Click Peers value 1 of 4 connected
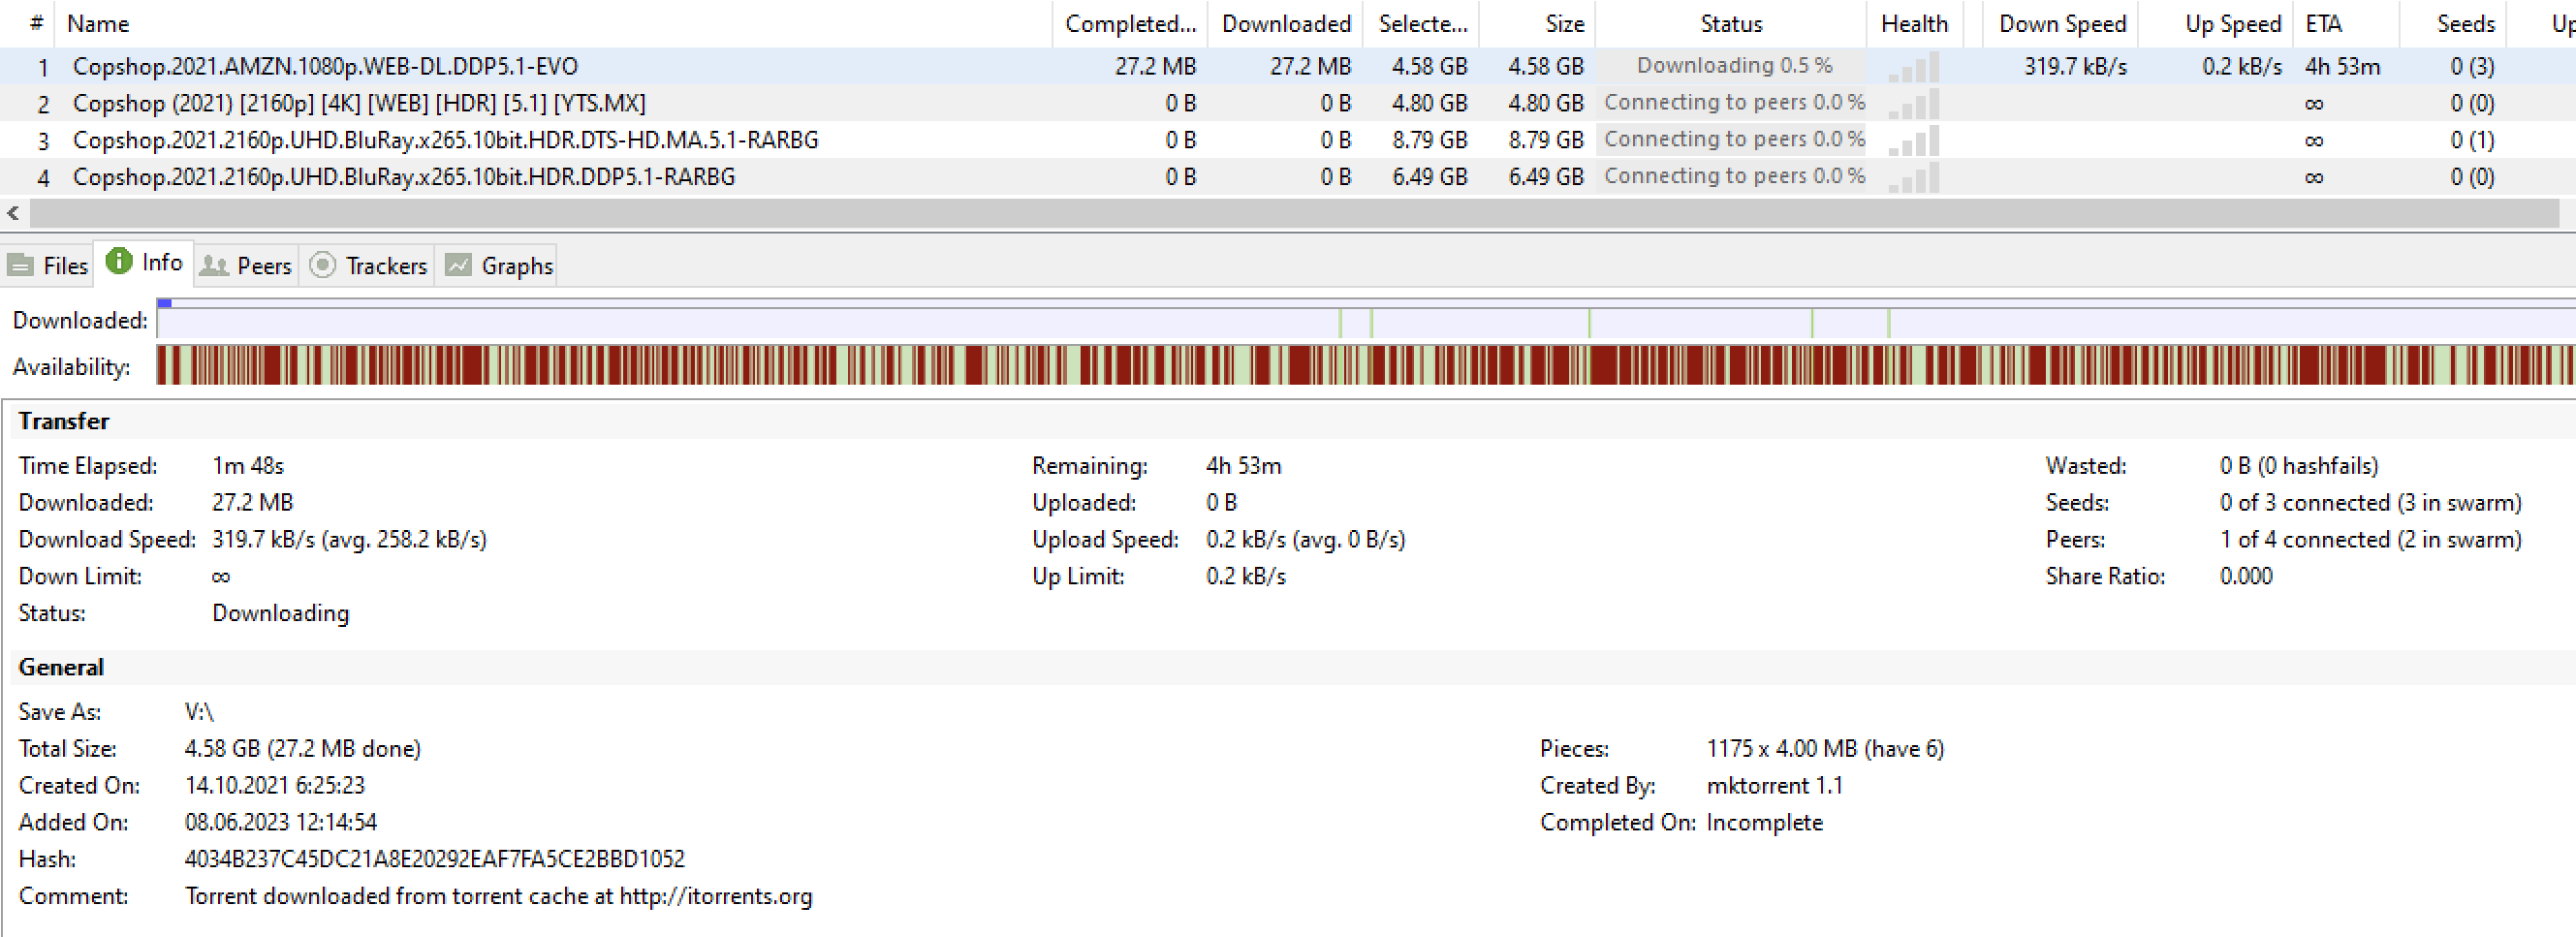This screenshot has width=2576, height=937. [x=2370, y=540]
